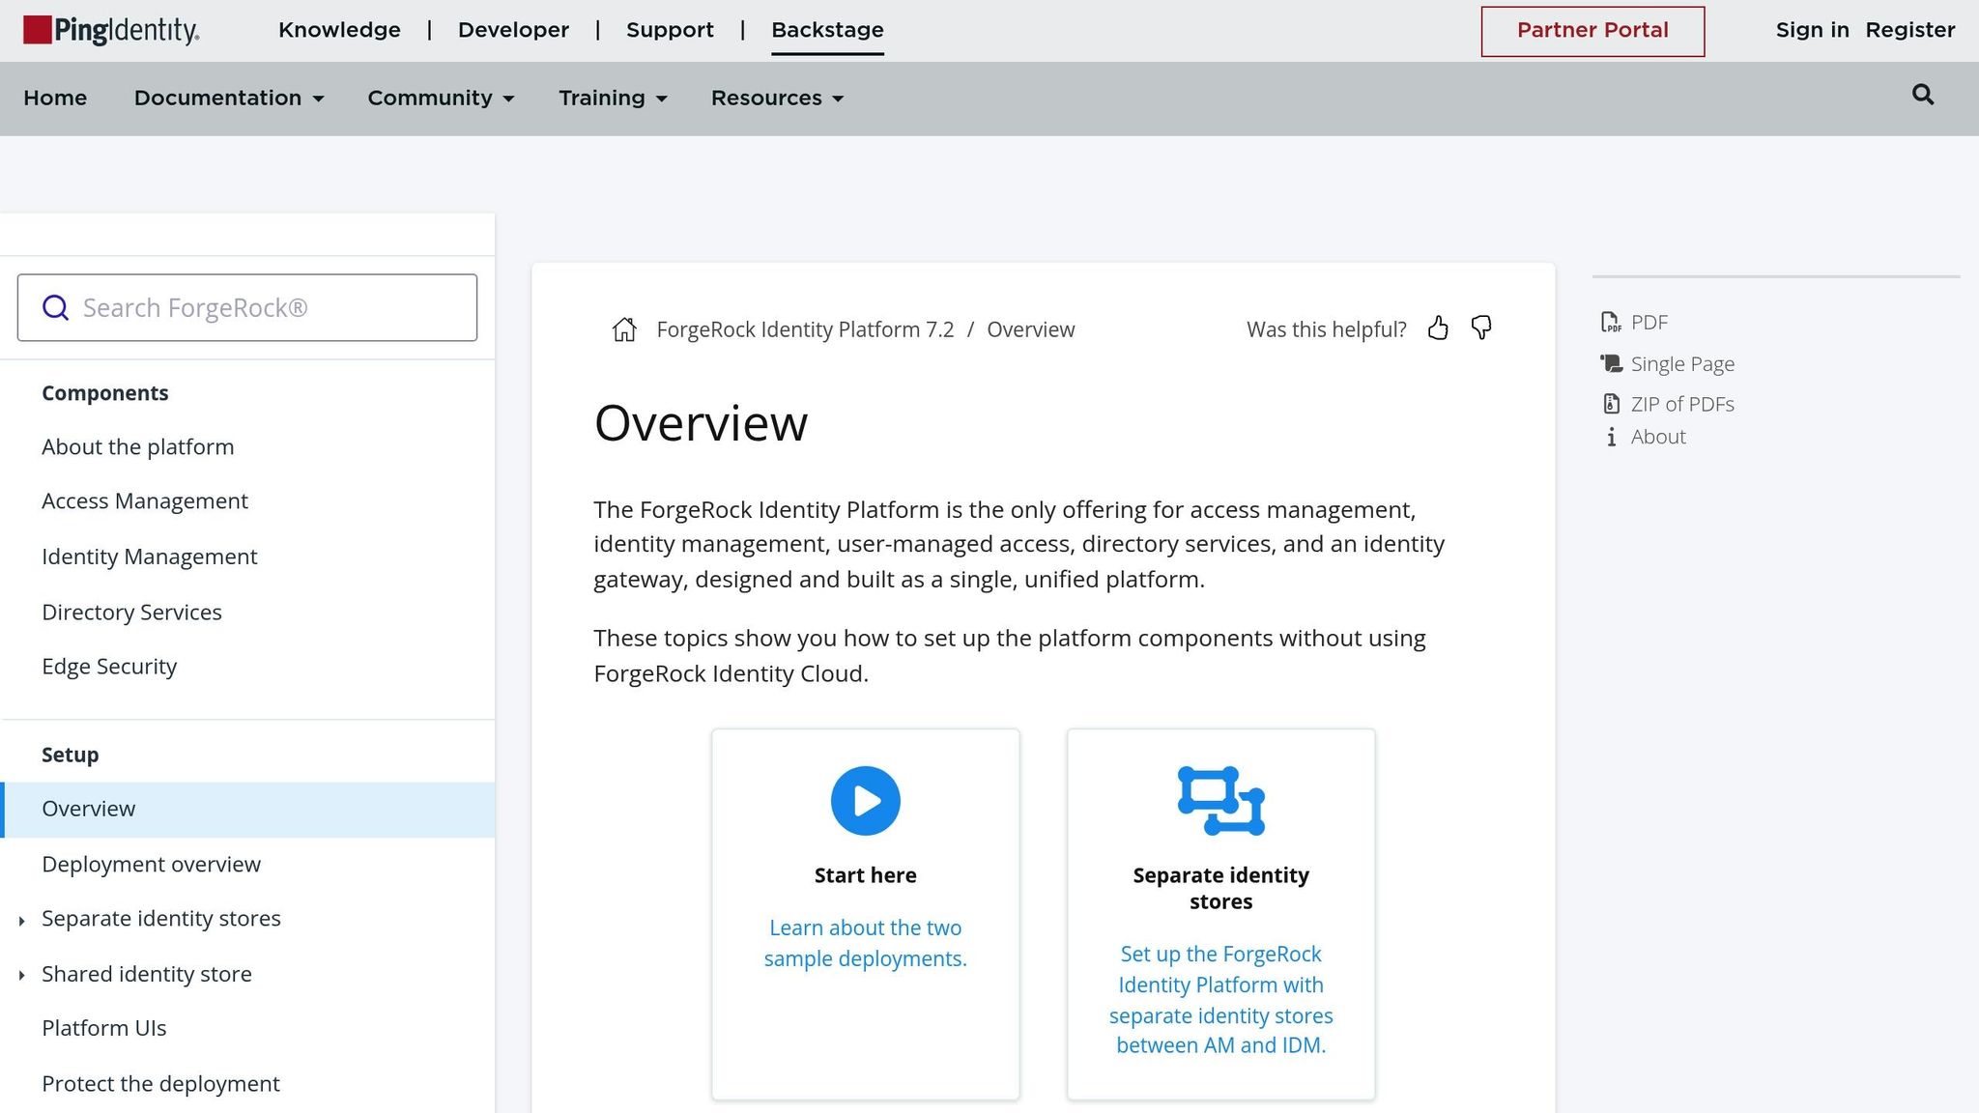Click the About text link
The height and width of the screenshot is (1113, 1979).
click(1658, 437)
